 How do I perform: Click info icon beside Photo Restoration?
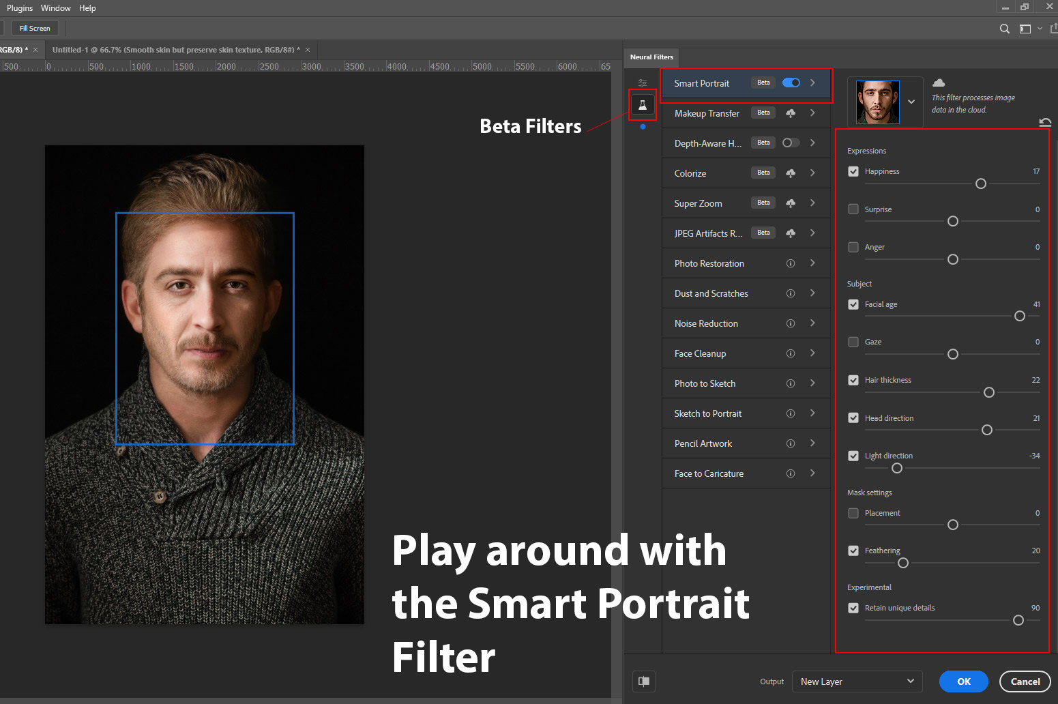pos(791,263)
